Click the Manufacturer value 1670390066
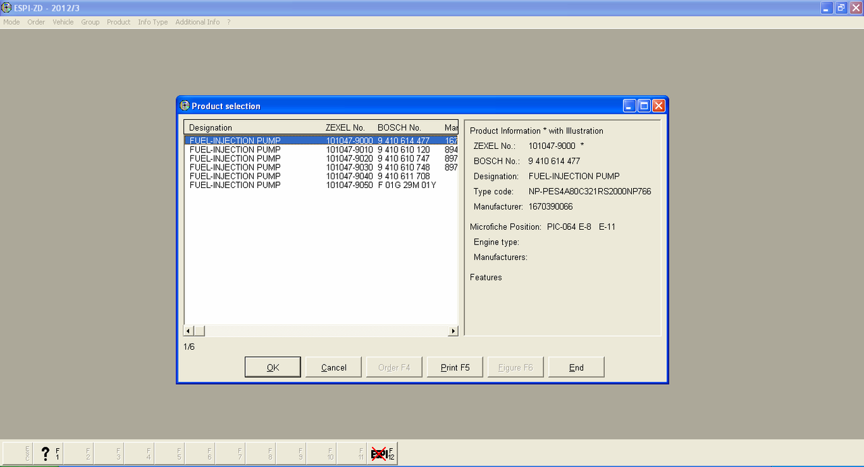The height and width of the screenshot is (467, 864). coord(551,206)
